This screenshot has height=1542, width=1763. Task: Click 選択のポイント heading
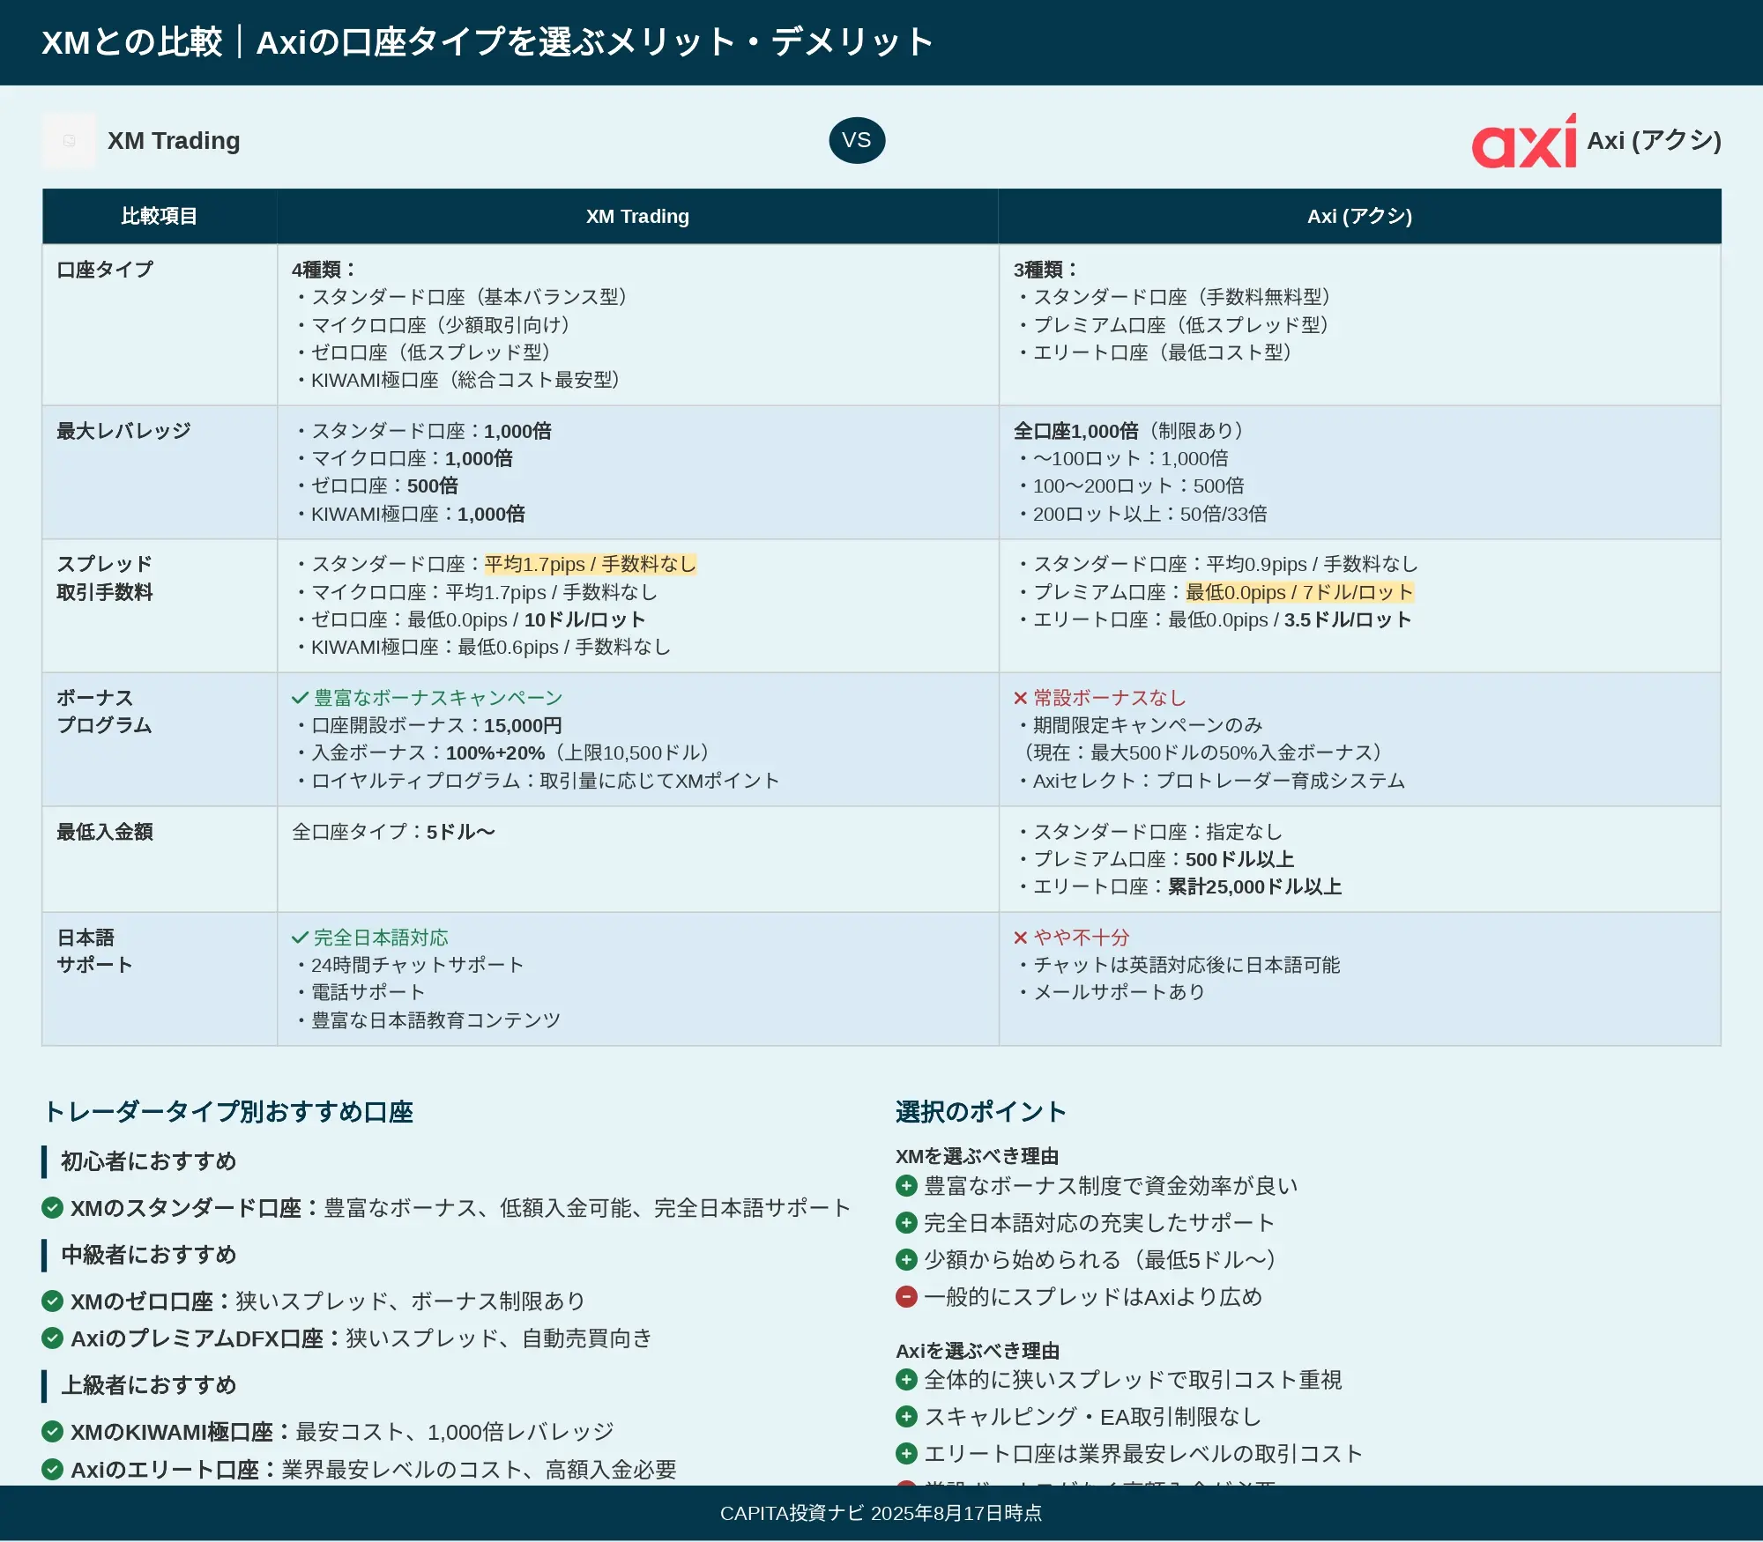[981, 1112]
